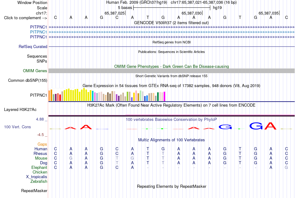295x198 pixels.
Task: Click the X_tropicalis species label
Action: pos(37,177)
